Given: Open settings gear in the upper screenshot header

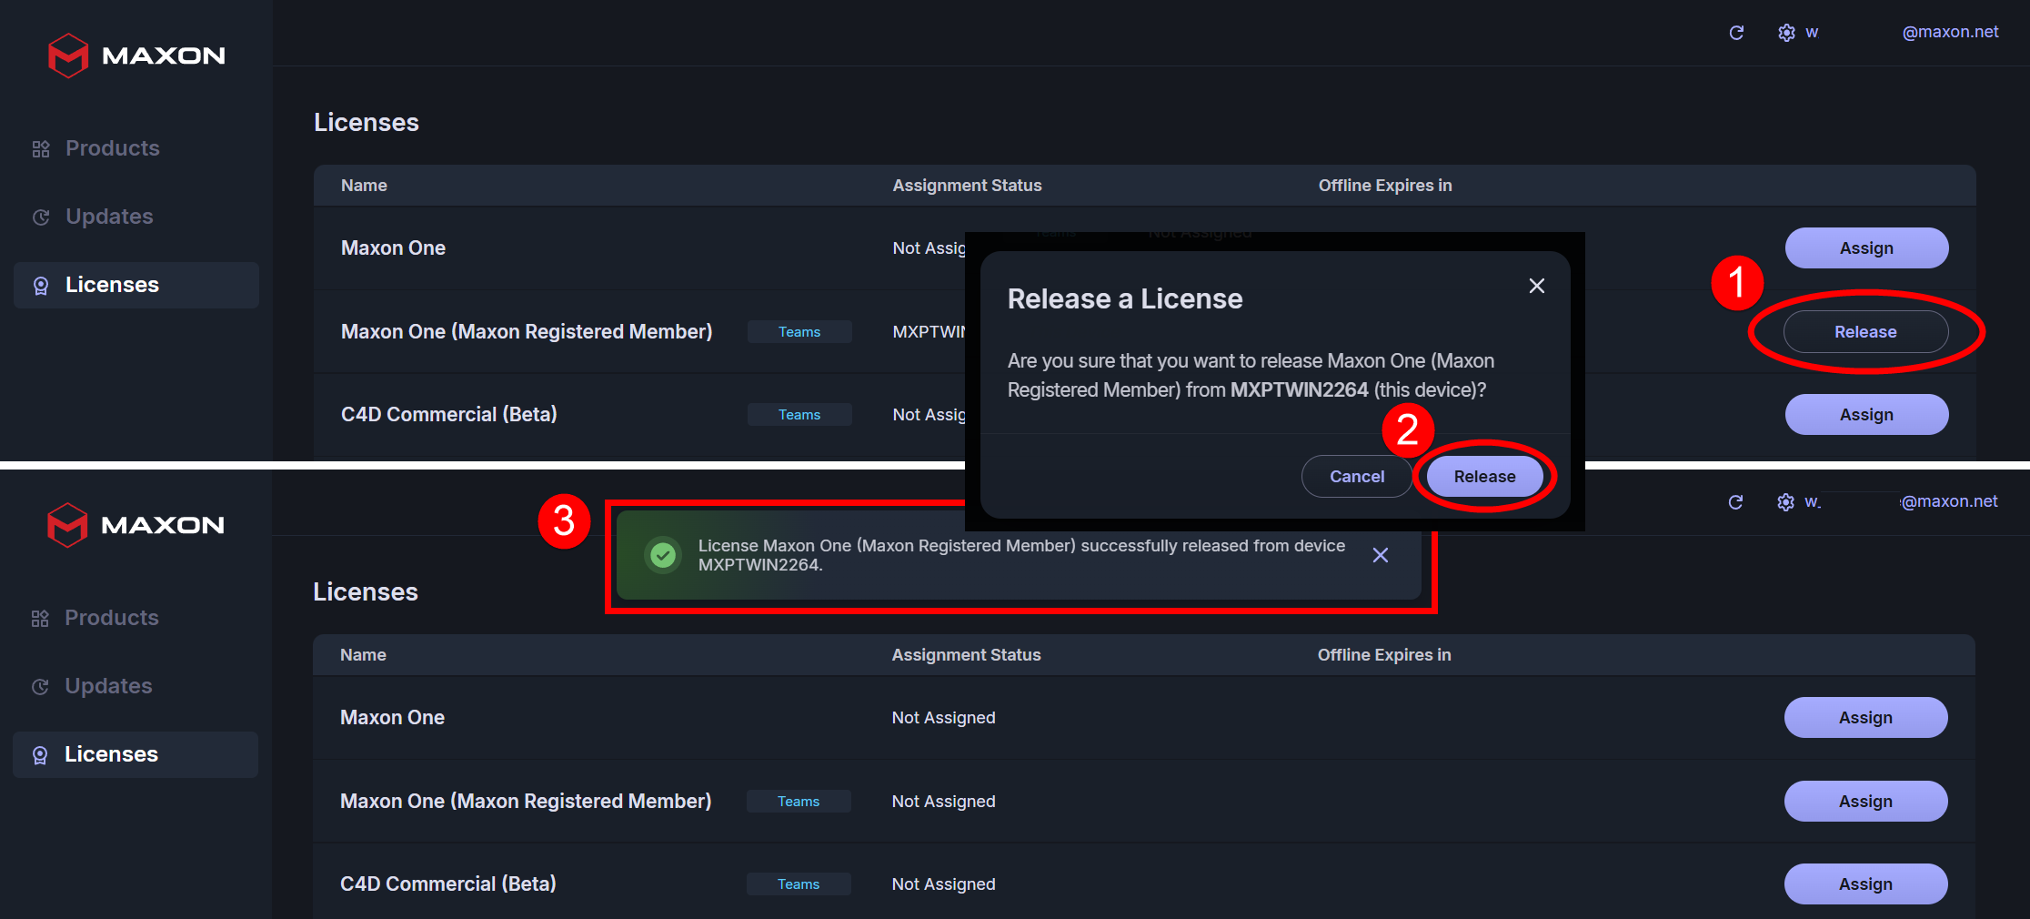Looking at the screenshot, I should tap(1786, 33).
